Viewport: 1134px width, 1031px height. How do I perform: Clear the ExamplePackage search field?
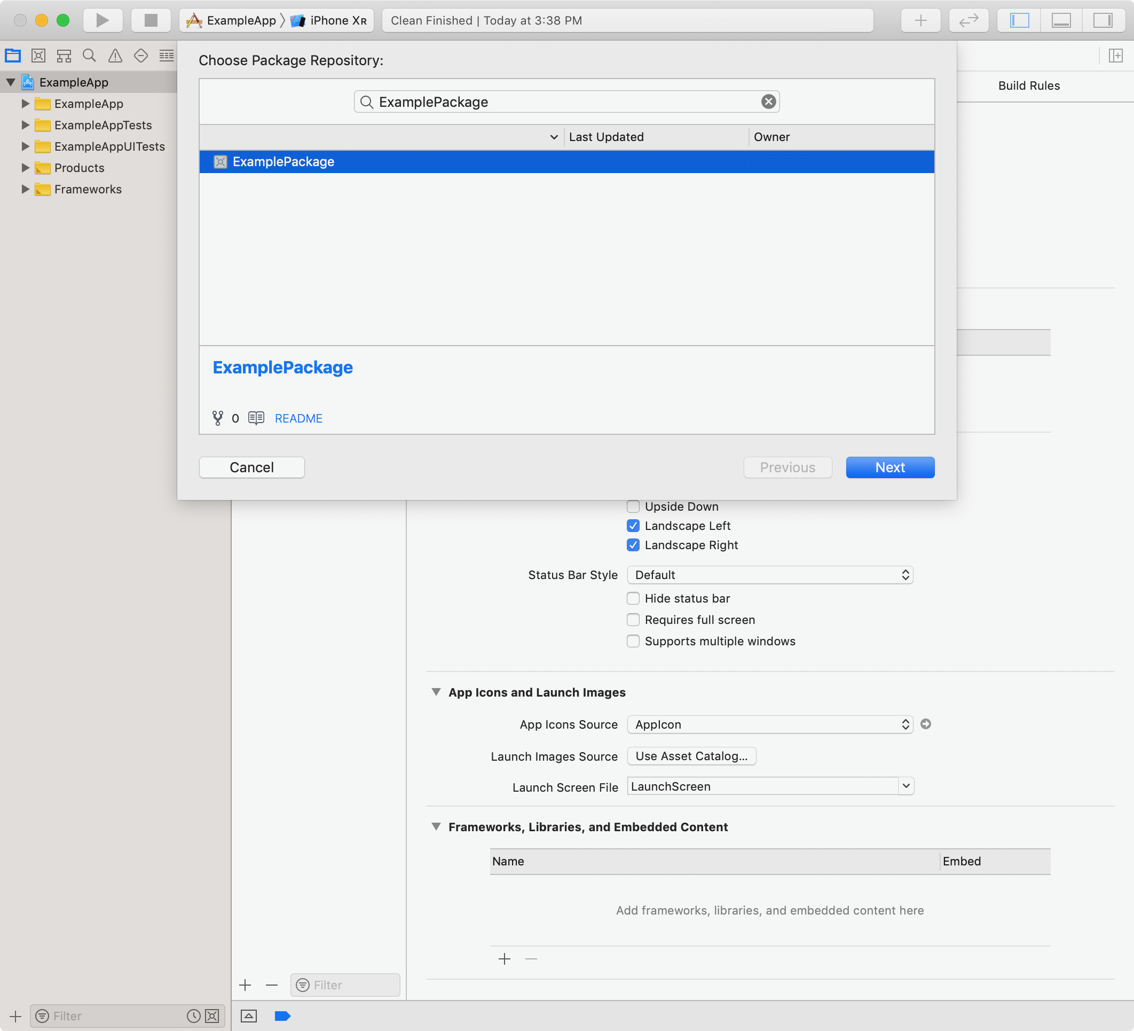coord(768,101)
